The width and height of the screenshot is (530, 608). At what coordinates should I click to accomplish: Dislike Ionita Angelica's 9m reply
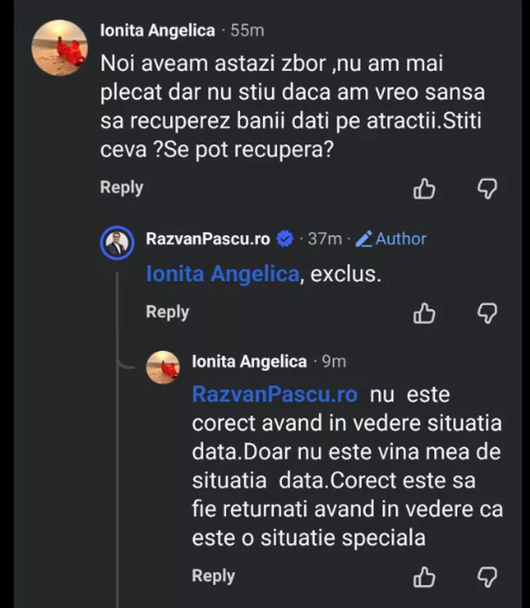(x=487, y=577)
